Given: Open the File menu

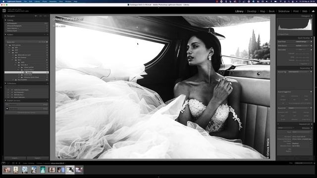Looking at the screenshot, I should pyautogui.click(x=25, y=1).
